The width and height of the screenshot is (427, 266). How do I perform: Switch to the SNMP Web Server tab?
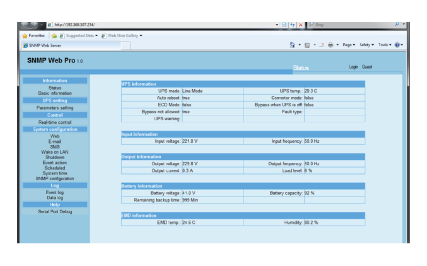43,46
